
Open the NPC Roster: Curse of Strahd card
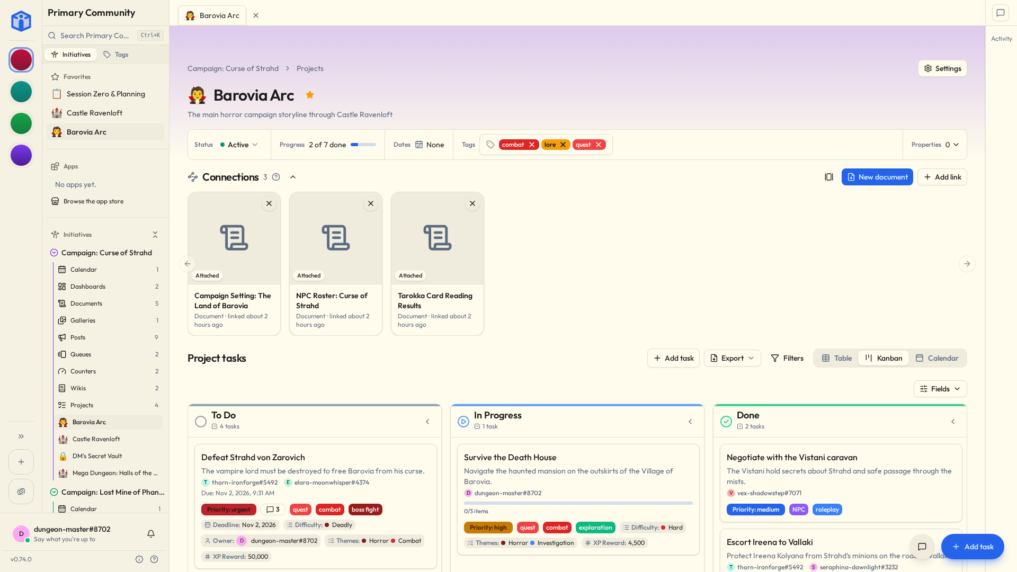336,264
